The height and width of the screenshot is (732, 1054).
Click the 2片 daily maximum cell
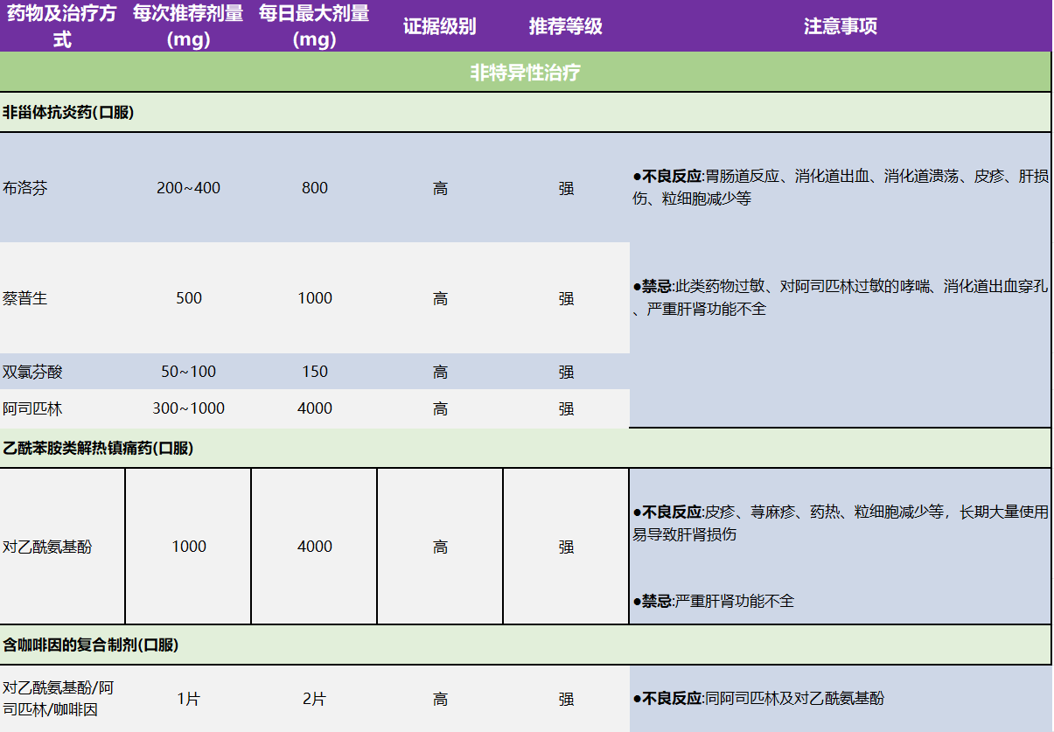pos(314,699)
